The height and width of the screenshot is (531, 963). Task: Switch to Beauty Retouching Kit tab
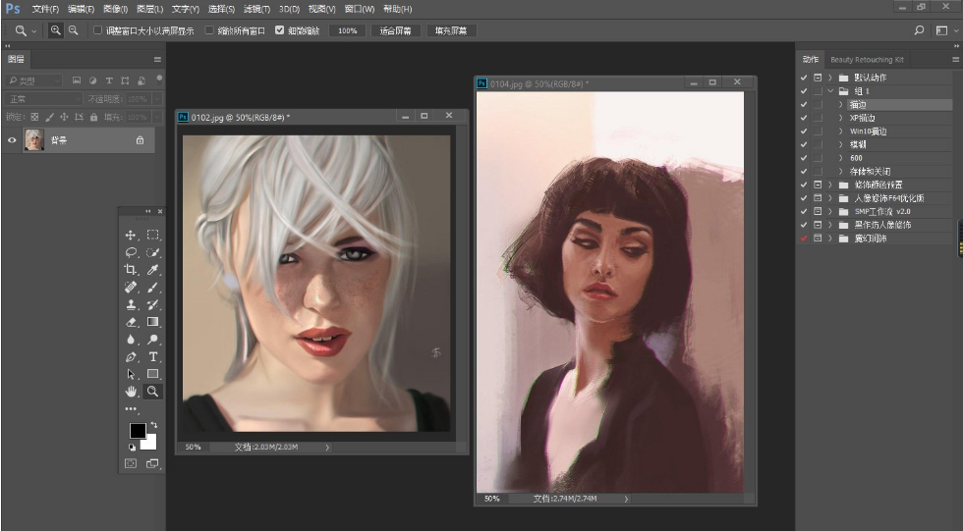point(867,60)
